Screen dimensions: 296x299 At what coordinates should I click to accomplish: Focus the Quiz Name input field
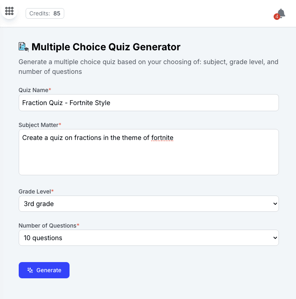[149, 103]
